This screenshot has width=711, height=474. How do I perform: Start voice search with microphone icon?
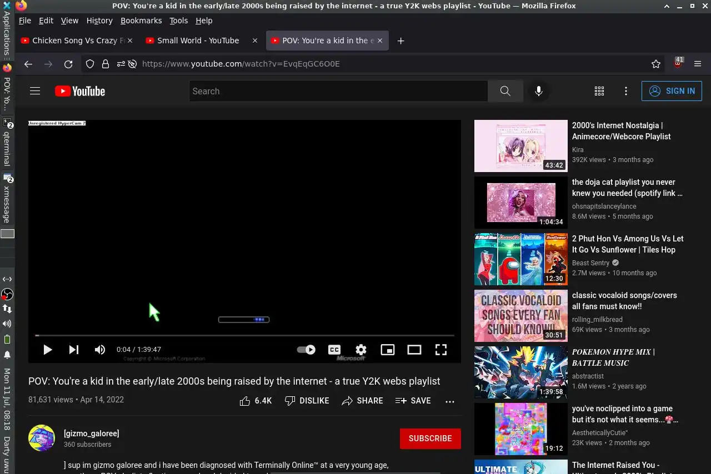point(538,91)
